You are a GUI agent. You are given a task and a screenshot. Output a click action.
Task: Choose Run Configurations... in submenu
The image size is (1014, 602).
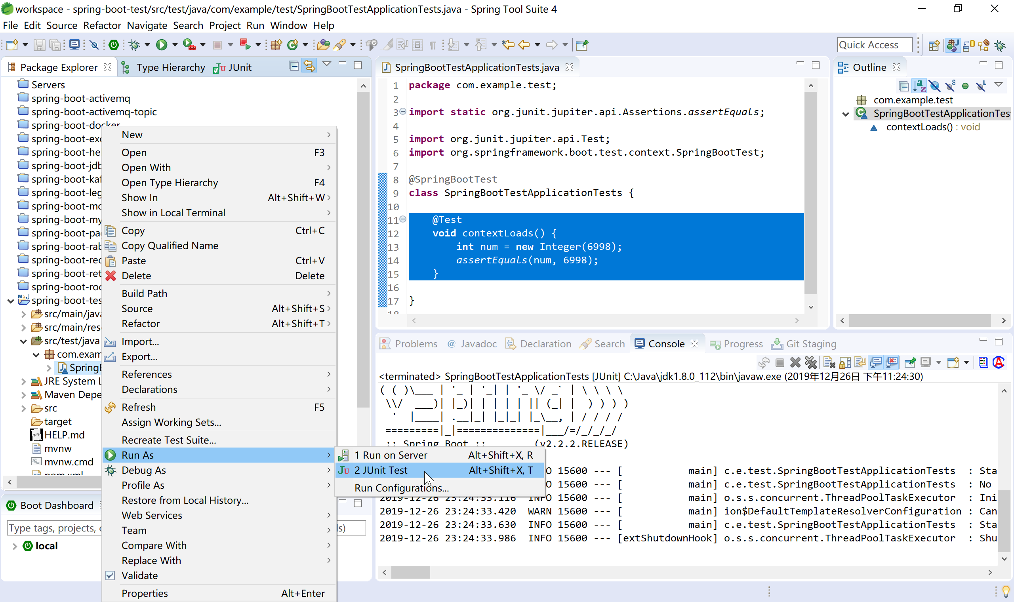point(440,488)
